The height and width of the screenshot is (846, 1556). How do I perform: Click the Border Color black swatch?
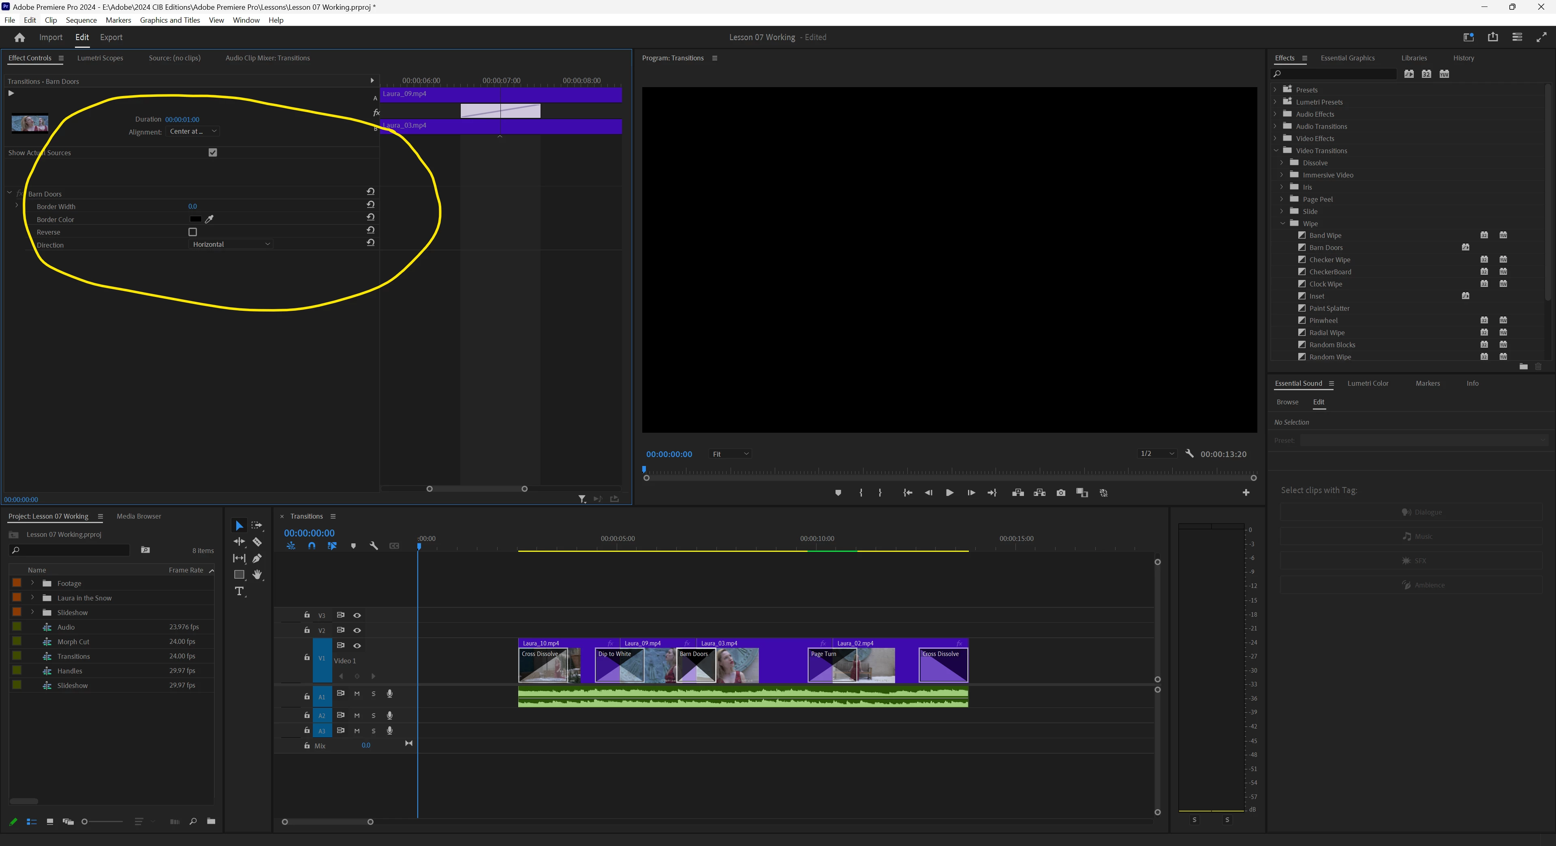195,219
